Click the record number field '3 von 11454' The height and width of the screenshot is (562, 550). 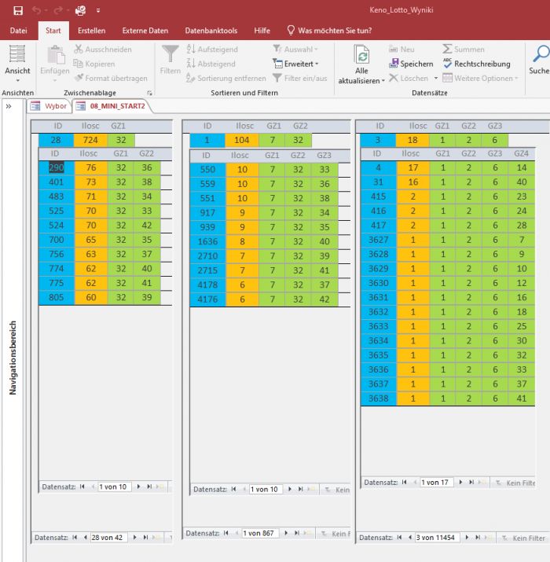(x=437, y=538)
